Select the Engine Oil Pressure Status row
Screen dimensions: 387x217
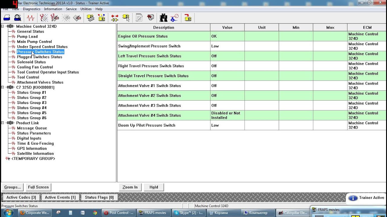[252, 36]
